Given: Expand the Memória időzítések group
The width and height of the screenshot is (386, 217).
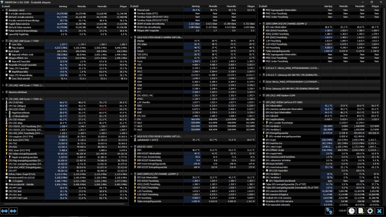Looking at the screenshot, I should [x=3, y=92].
